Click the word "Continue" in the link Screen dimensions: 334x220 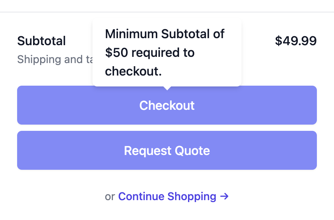[x=141, y=197]
